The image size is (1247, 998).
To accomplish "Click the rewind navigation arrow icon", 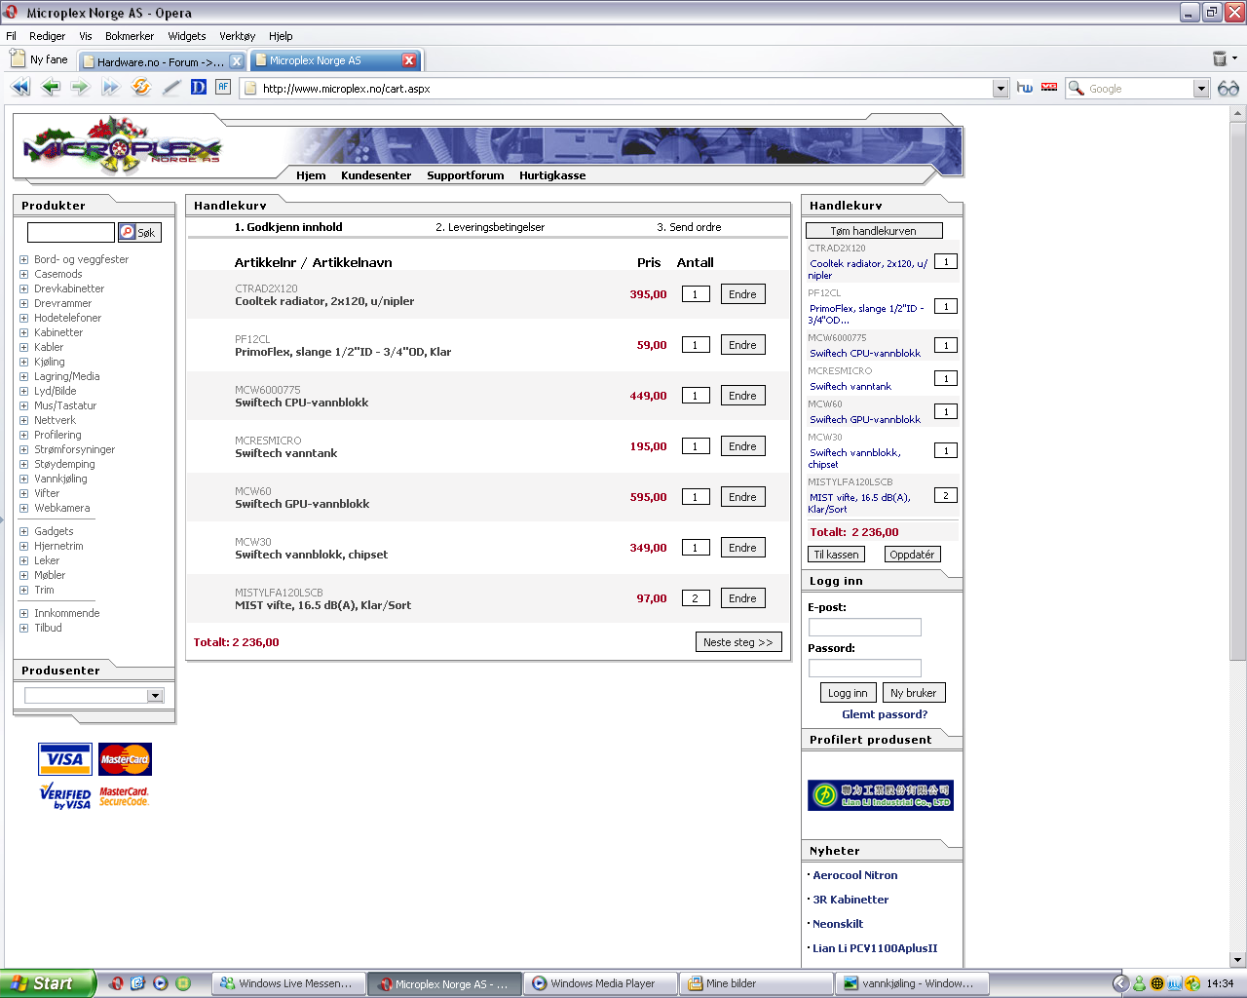I will coord(20,88).
